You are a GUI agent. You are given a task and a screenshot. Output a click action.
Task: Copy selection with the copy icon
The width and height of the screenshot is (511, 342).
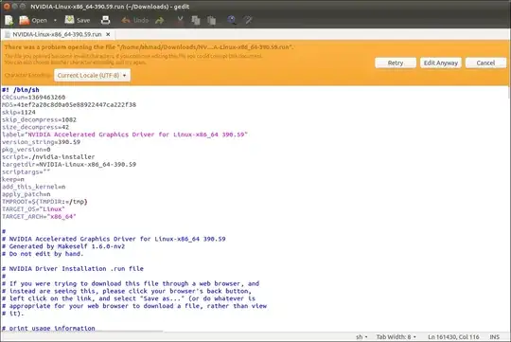click(196, 20)
